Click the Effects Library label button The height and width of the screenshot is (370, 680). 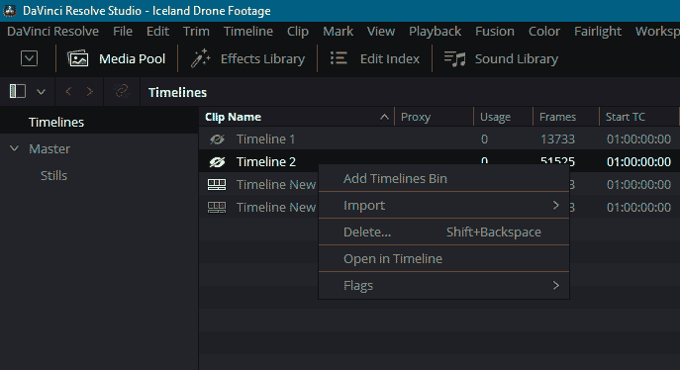click(x=263, y=58)
